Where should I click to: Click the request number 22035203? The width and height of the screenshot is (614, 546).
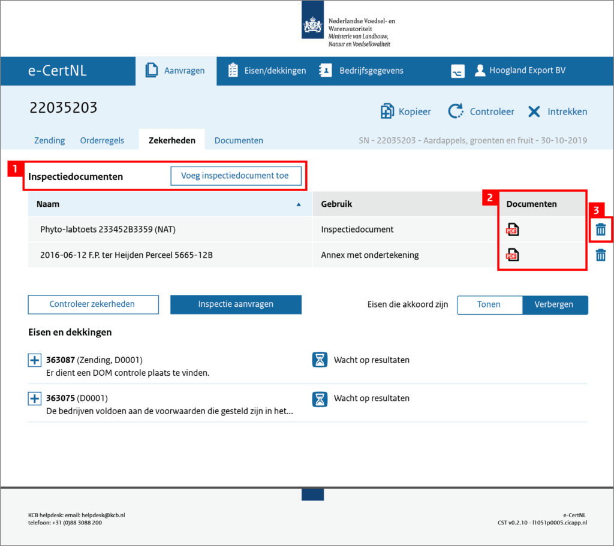pyautogui.click(x=64, y=108)
